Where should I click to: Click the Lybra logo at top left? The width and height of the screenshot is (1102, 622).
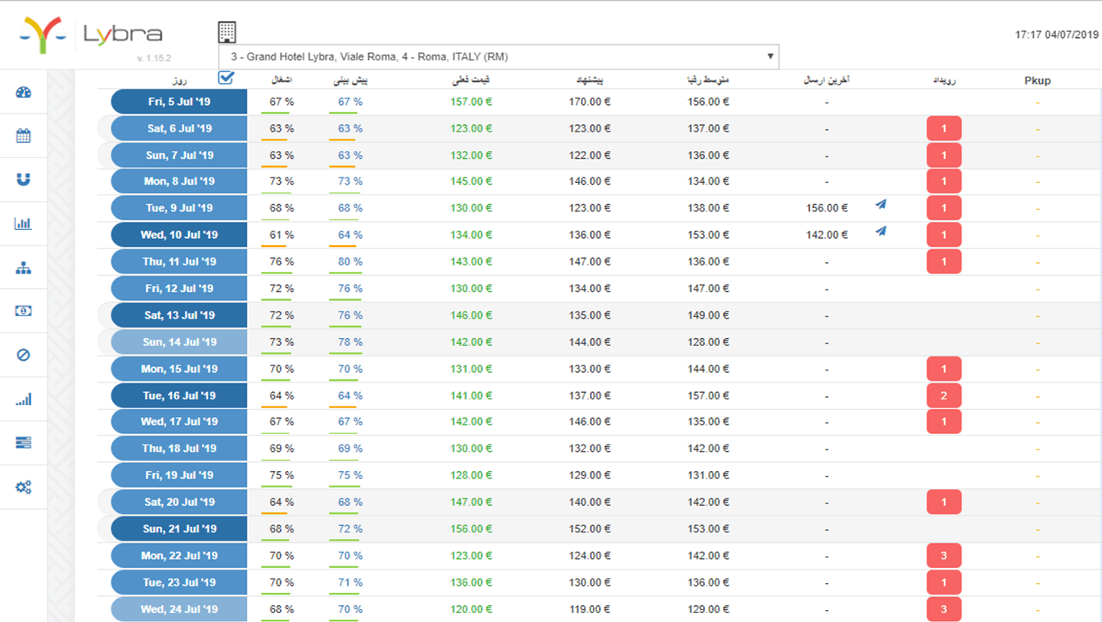tap(90, 35)
